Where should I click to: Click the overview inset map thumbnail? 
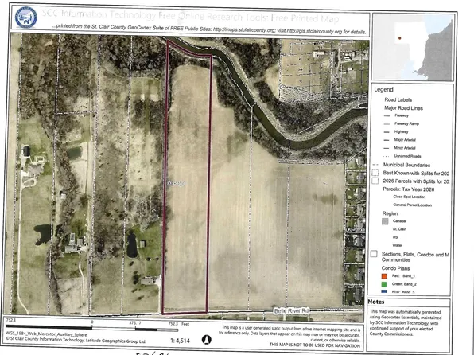pyautogui.click(x=413, y=47)
